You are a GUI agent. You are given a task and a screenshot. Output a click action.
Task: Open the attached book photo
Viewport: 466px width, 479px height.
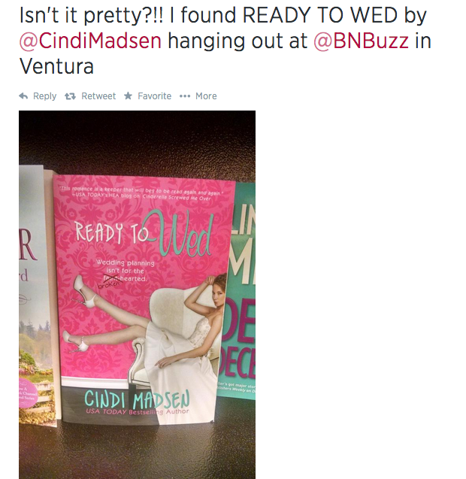pos(137,295)
